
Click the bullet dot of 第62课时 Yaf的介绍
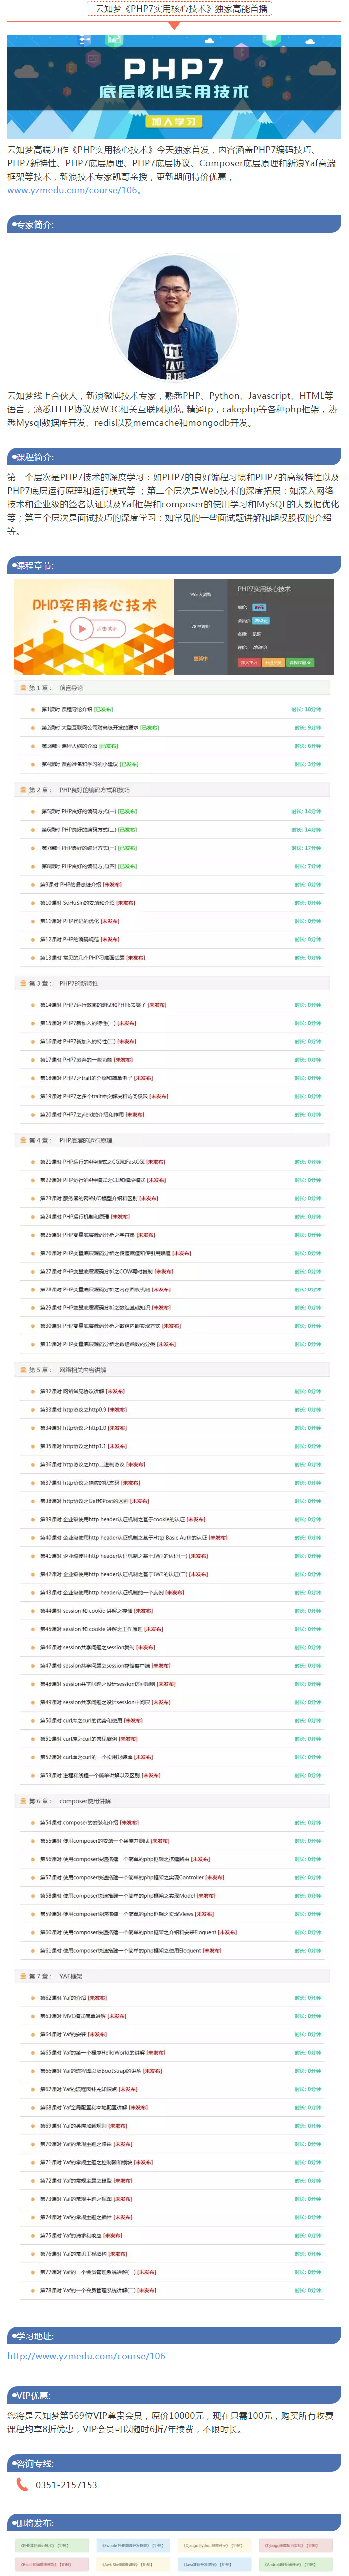click(x=33, y=1997)
